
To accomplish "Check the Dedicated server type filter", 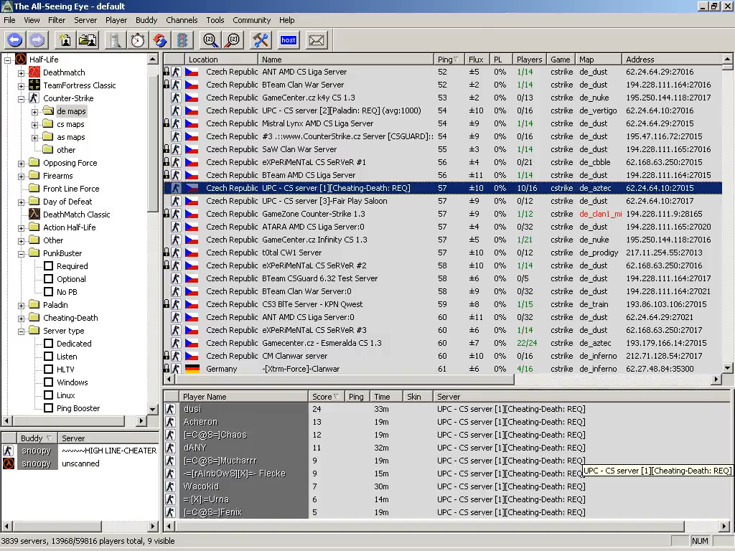I will coord(48,344).
